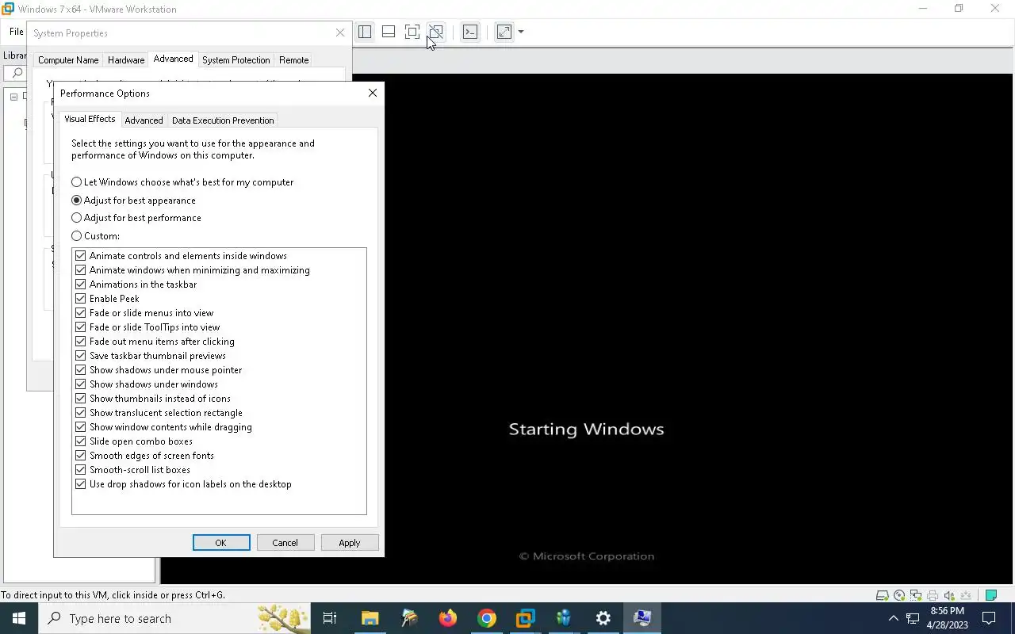Click the network adapter status icon
This screenshot has width=1015, height=634.
point(916,595)
